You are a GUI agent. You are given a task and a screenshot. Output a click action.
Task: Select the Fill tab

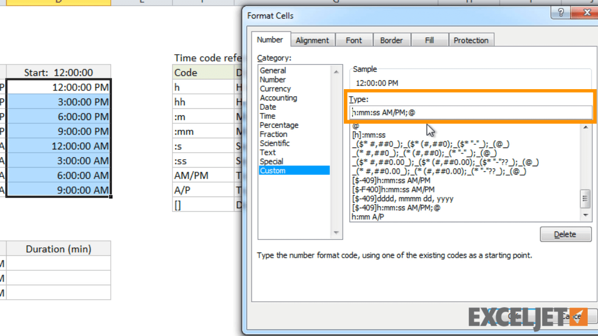tap(429, 40)
